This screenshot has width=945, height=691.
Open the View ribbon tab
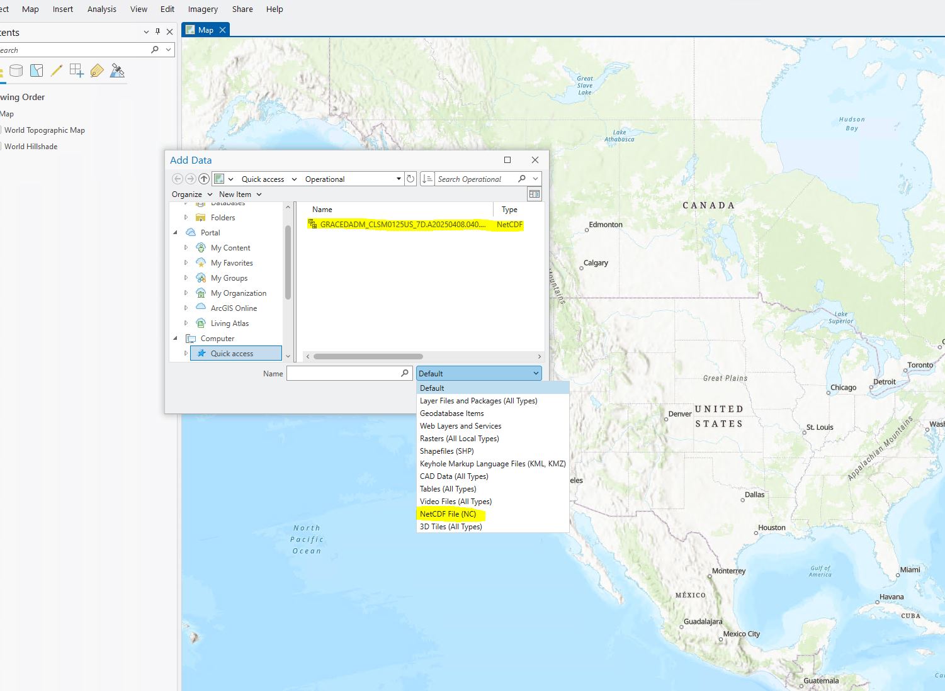[x=139, y=9]
